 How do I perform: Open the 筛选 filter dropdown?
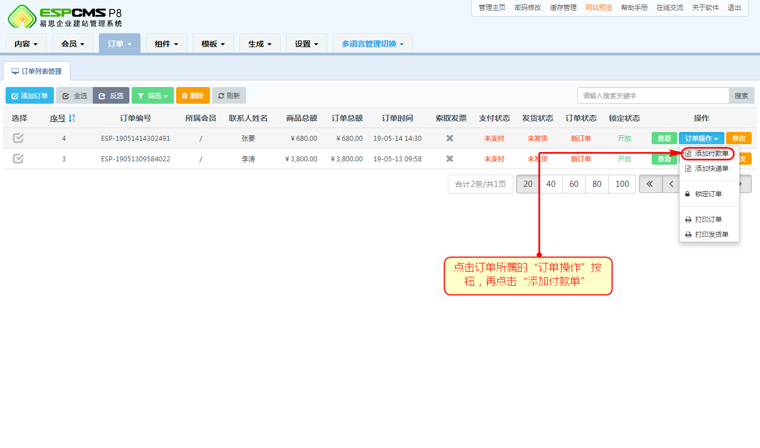pos(153,95)
